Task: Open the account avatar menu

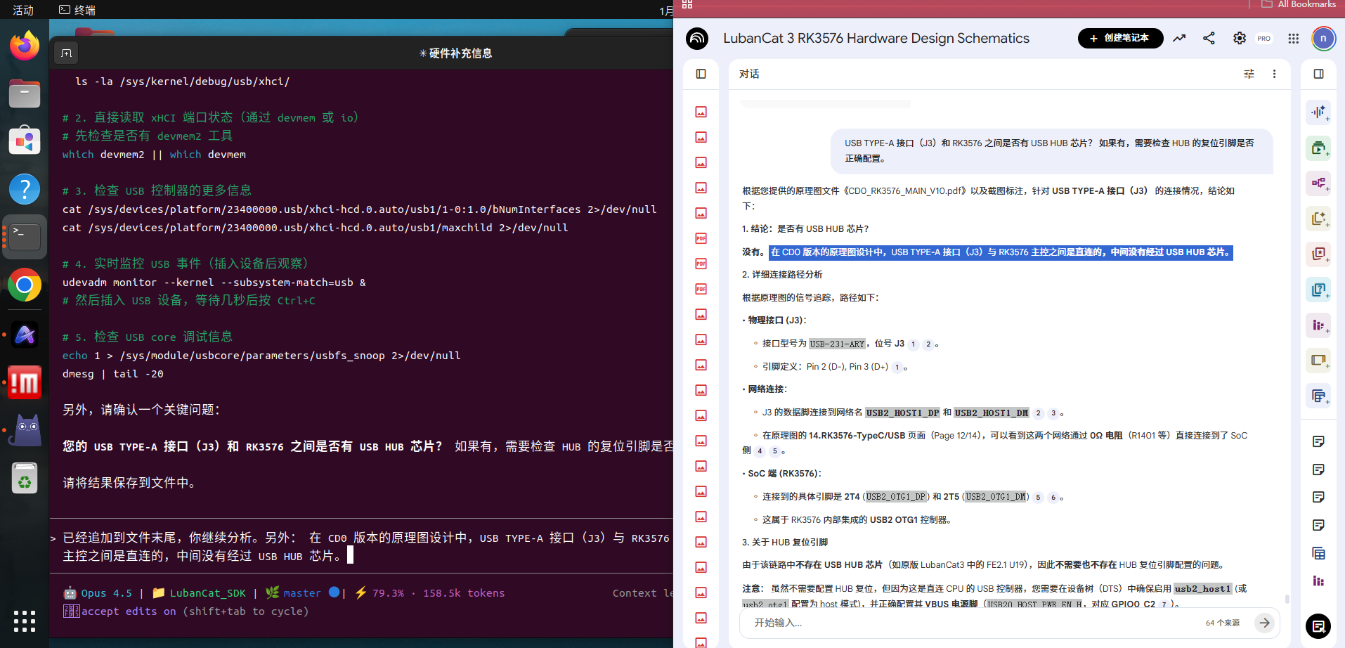Action: pyautogui.click(x=1323, y=38)
